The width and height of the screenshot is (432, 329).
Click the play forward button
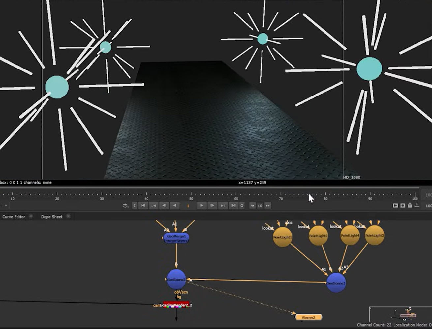(x=201, y=206)
